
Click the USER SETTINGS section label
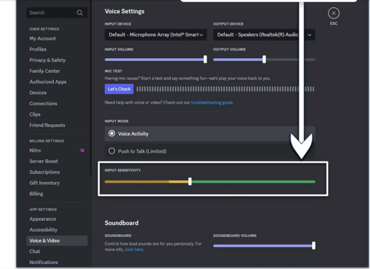point(44,29)
